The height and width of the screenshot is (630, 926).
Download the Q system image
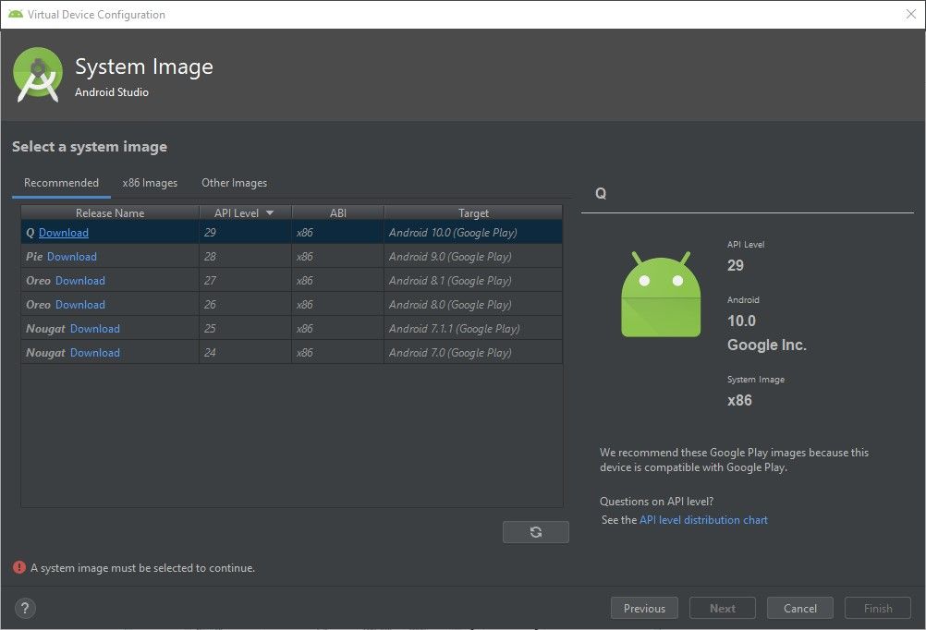63,232
